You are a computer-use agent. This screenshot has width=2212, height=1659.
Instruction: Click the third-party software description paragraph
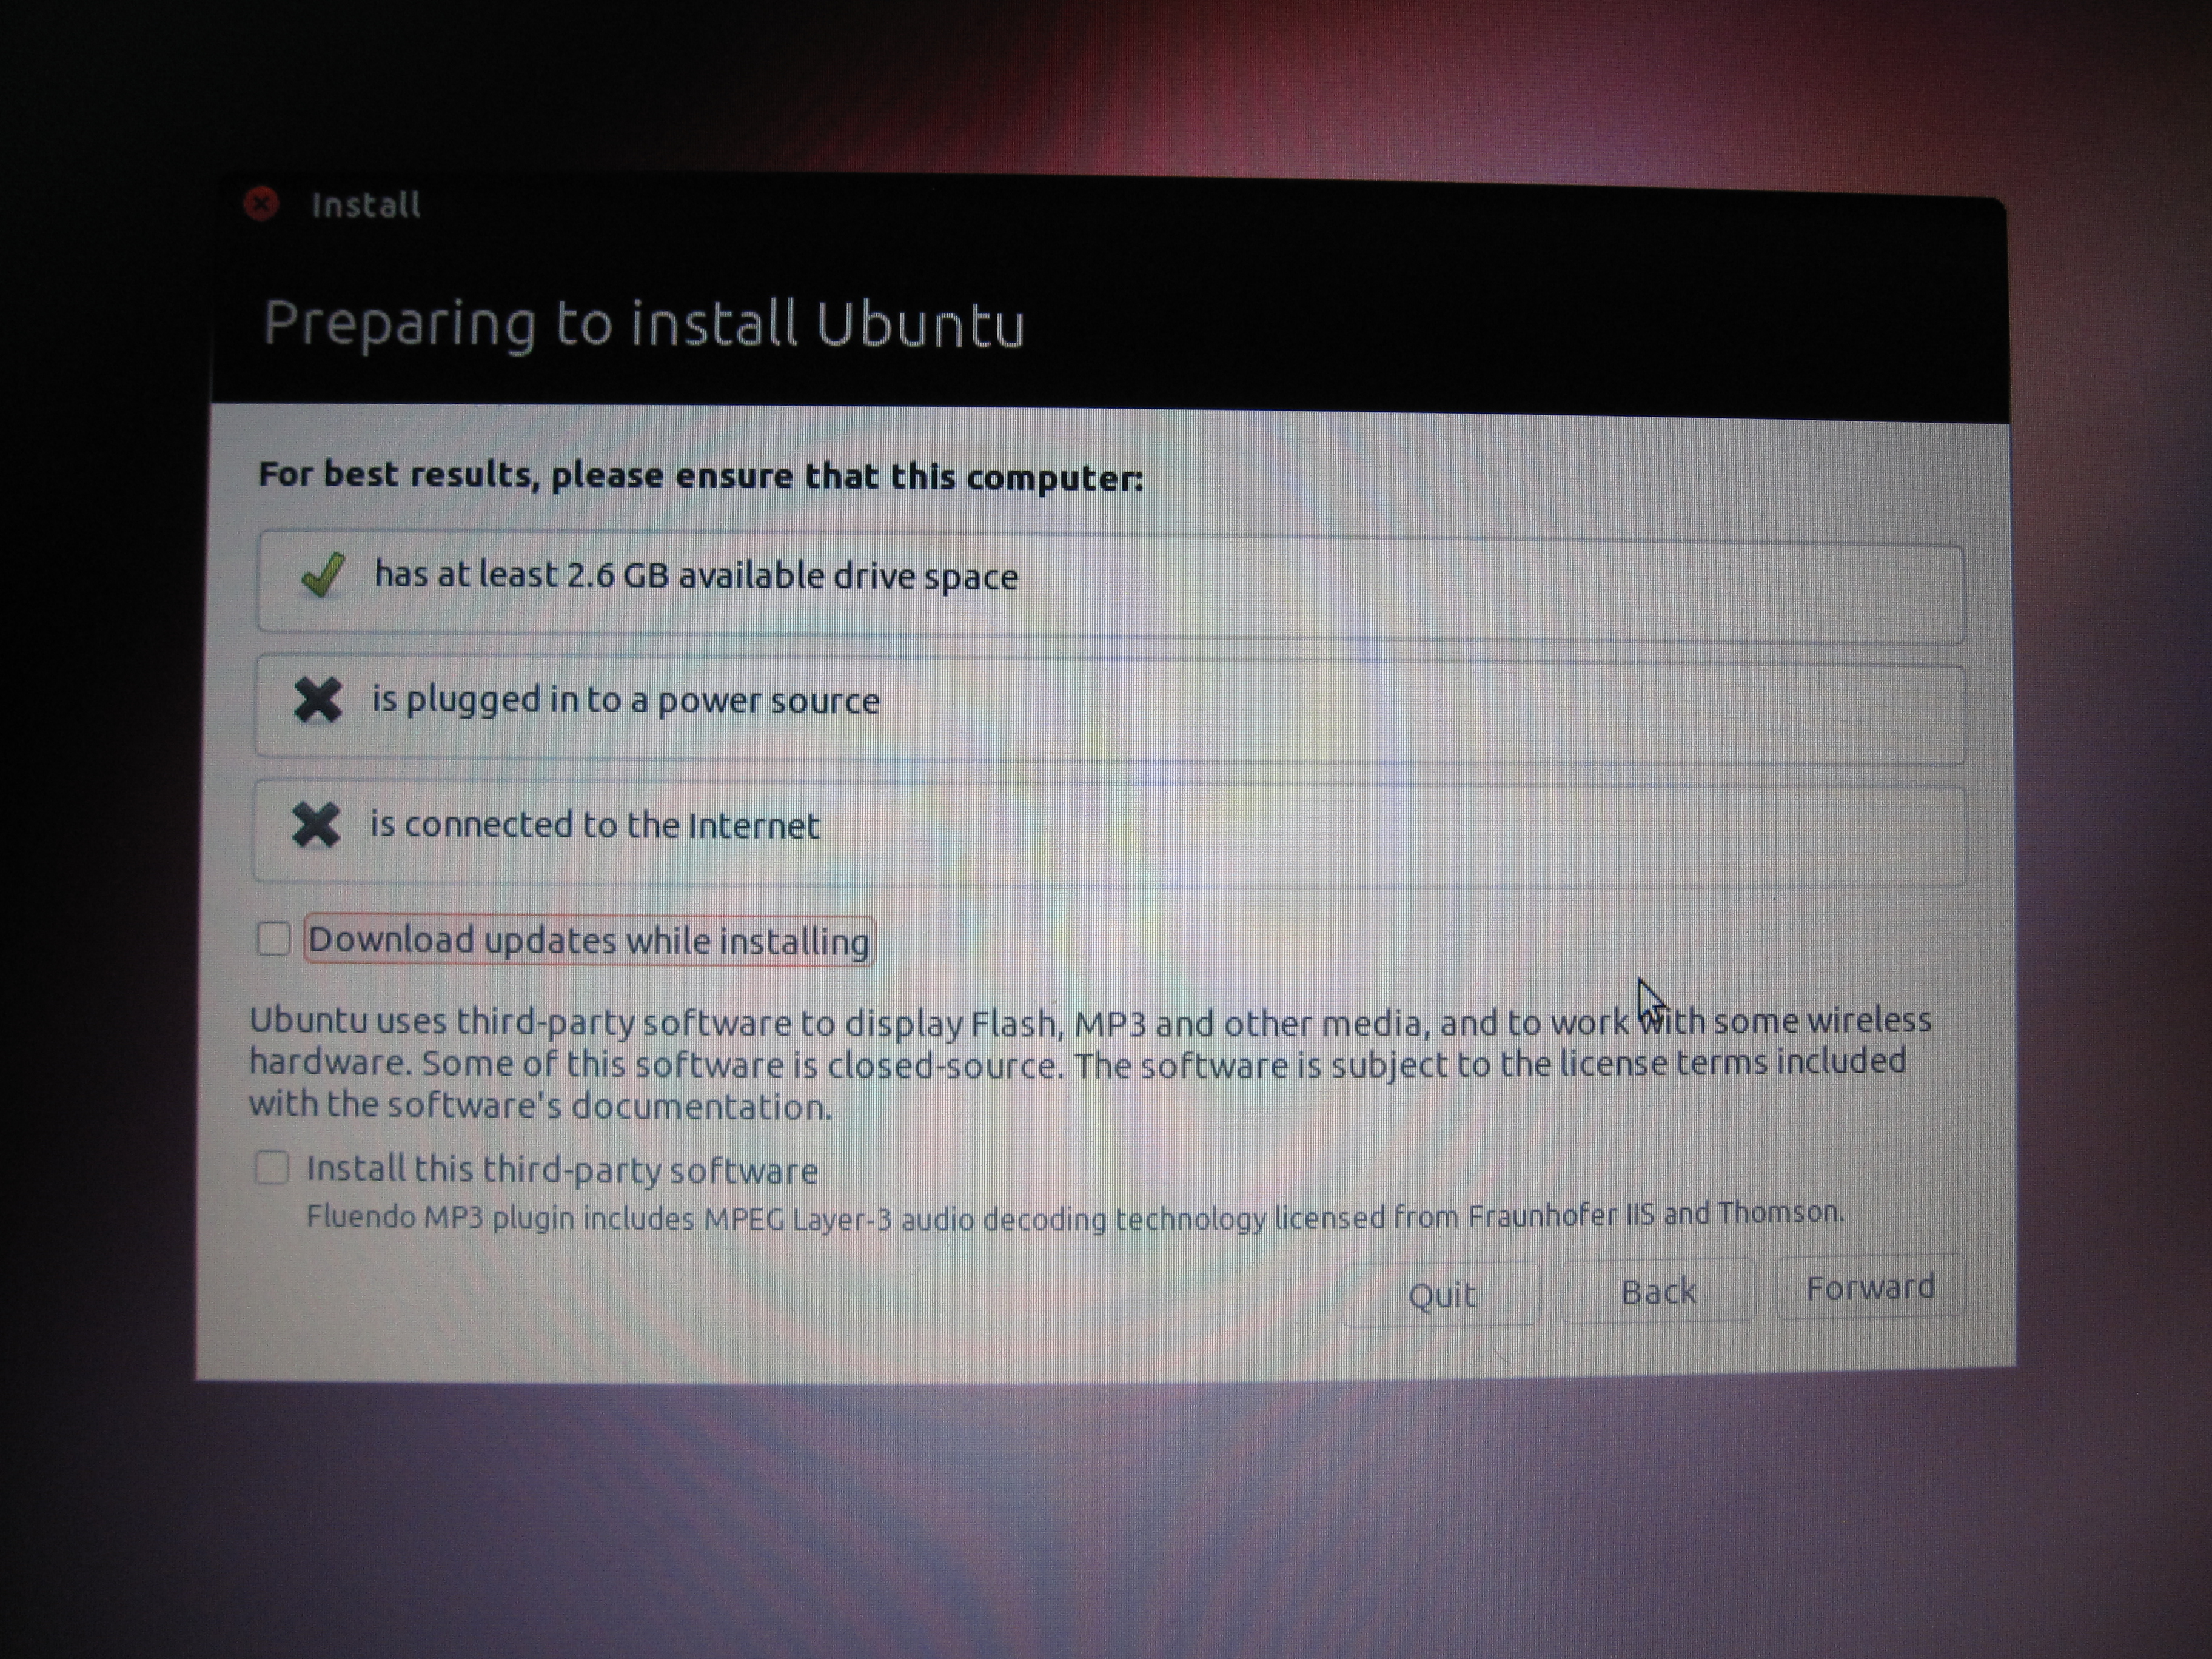pyautogui.click(x=1090, y=1063)
